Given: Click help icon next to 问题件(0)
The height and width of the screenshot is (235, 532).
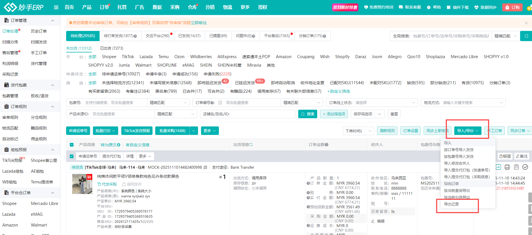Looking at the screenshot, I should tap(253, 36).
